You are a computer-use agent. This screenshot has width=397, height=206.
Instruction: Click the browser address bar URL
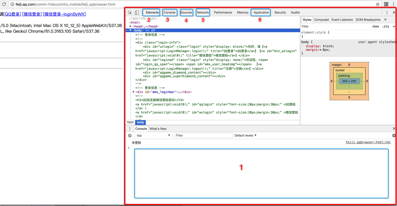[x=65, y=4]
